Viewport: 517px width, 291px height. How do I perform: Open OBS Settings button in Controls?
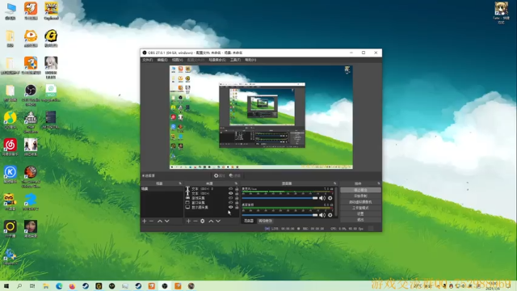tap(360, 213)
